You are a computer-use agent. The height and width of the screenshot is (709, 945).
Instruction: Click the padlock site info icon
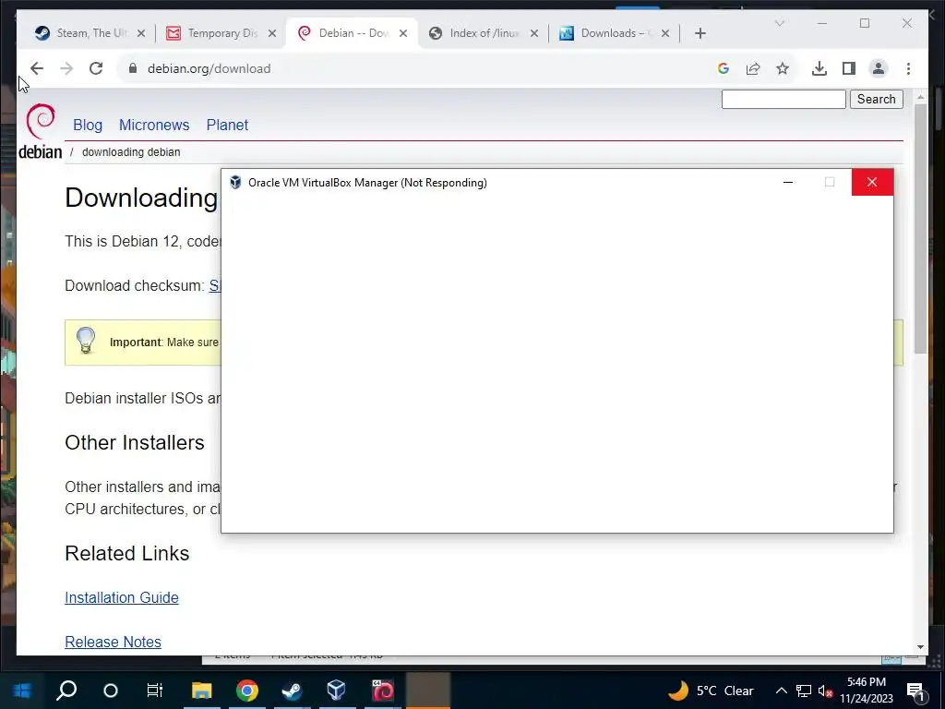click(133, 68)
